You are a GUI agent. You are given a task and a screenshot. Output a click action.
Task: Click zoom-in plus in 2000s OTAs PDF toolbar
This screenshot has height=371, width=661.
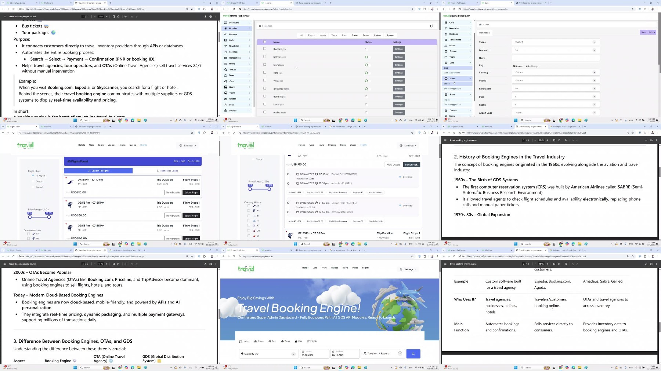coord(106,264)
